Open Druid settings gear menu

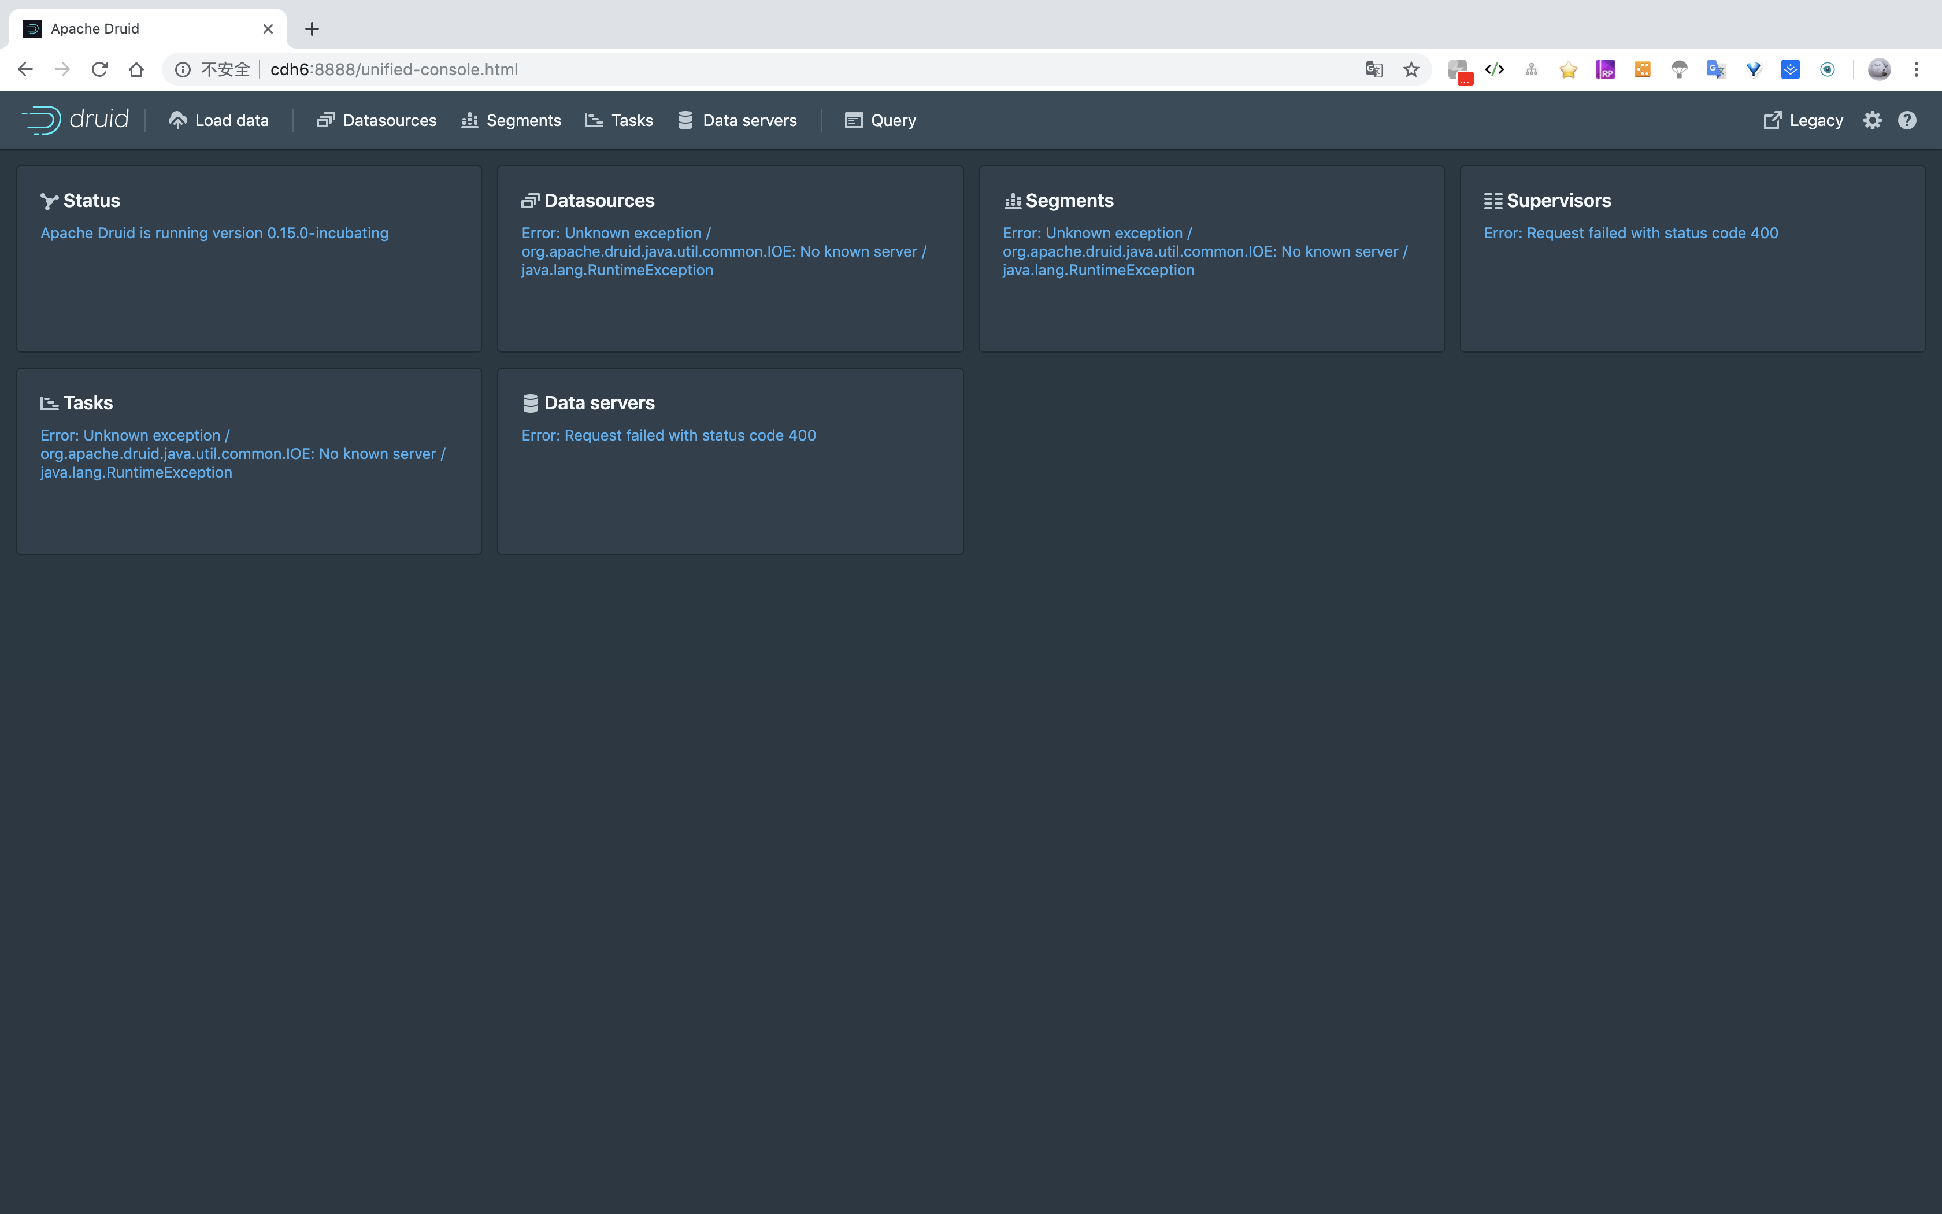(x=1872, y=120)
